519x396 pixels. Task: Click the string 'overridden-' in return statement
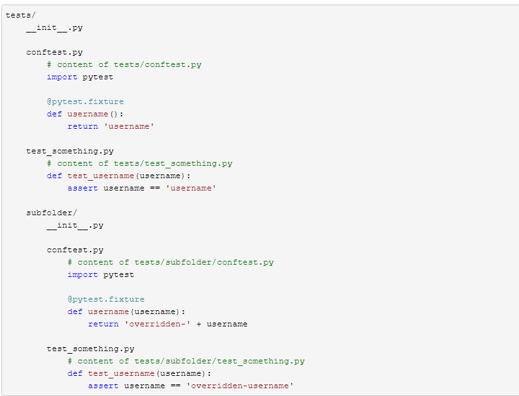click(158, 324)
